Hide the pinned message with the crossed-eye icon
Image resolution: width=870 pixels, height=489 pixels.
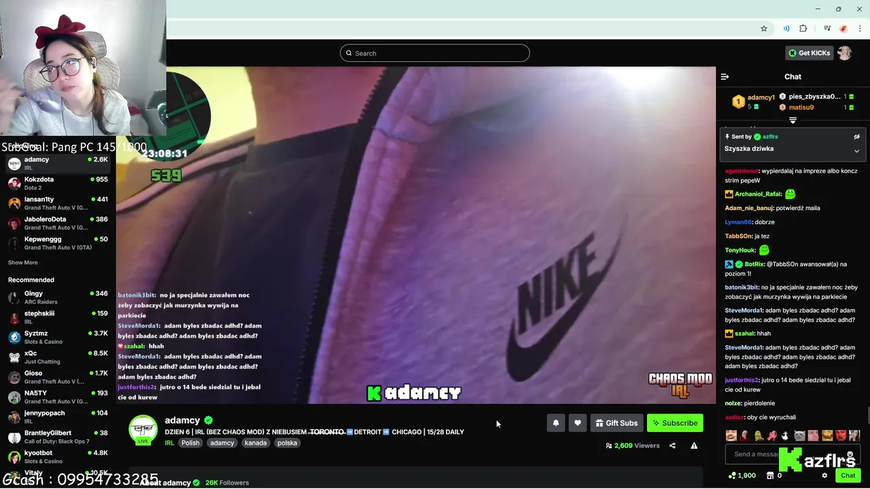(x=856, y=137)
